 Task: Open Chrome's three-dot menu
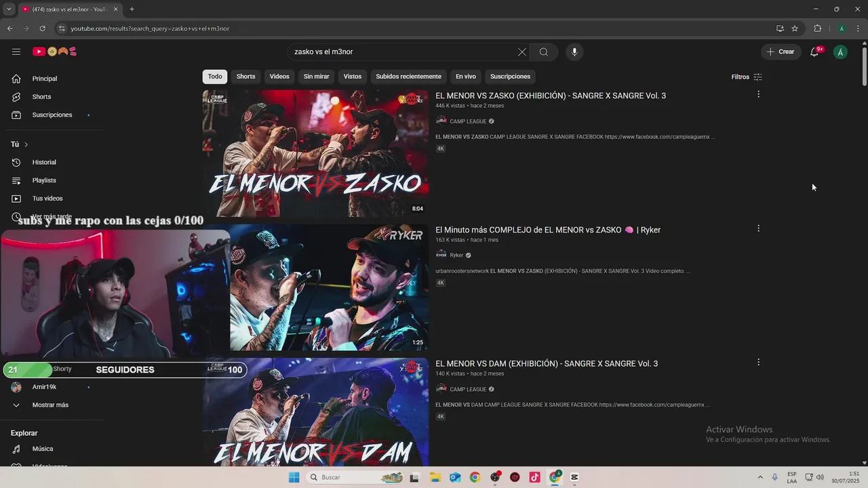(x=859, y=28)
